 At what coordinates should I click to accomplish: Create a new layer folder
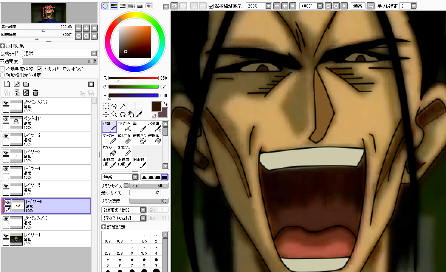[x=26, y=84]
